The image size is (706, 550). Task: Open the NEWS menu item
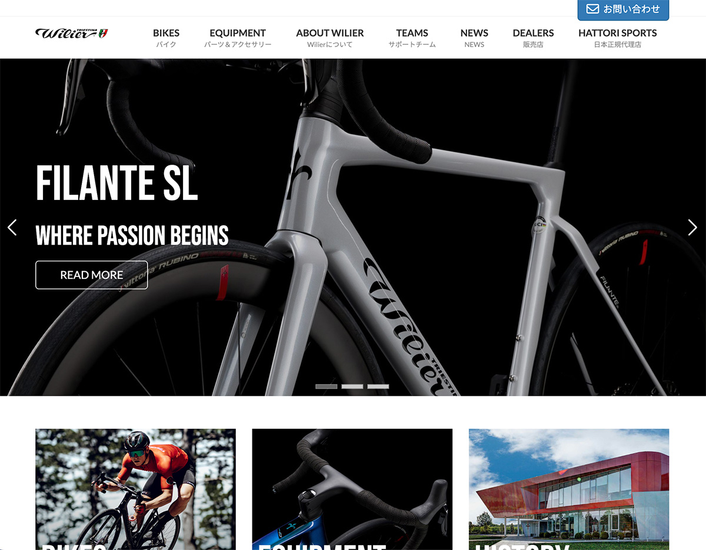(474, 38)
